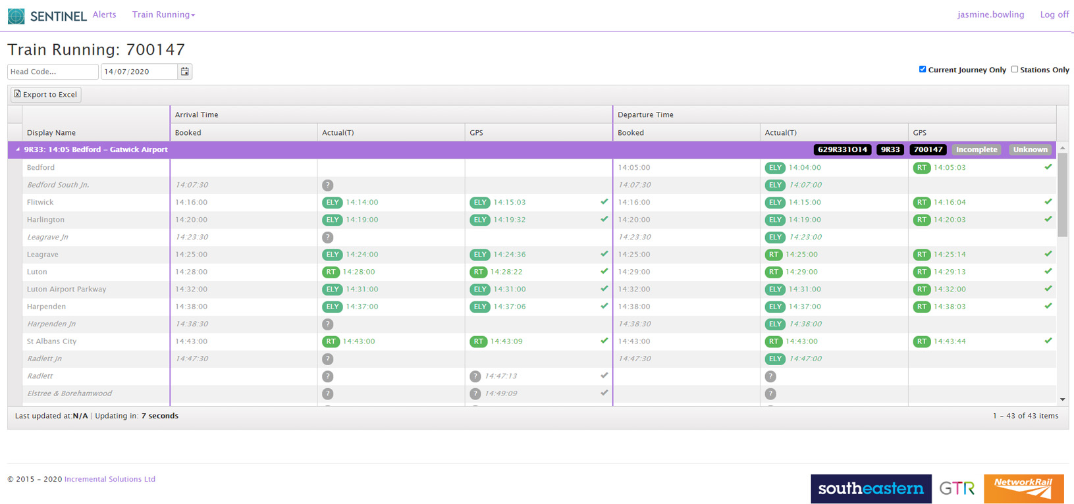Click the RT badge in Luton actual arrival
The width and height of the screenshot is (1074, 504).
331,272
